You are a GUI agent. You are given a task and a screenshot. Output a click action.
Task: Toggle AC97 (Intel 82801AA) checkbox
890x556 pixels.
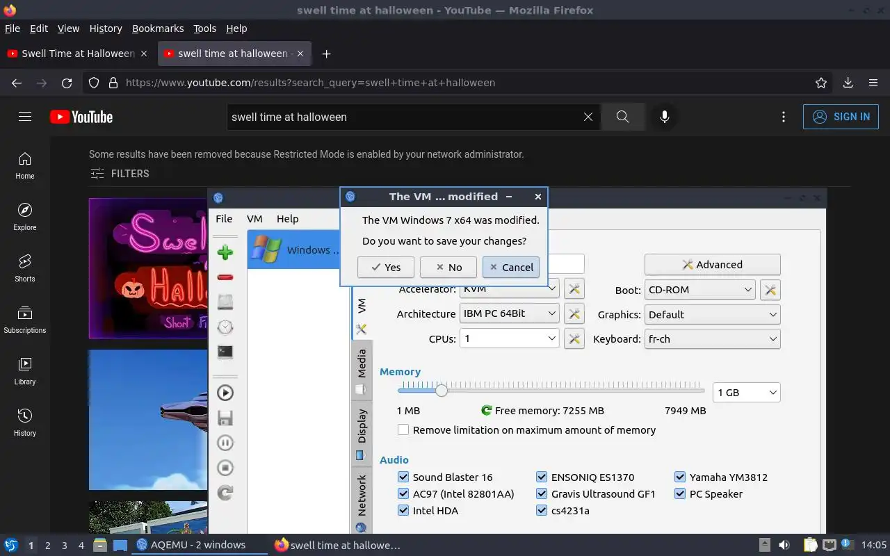pyautogui.click(x=403, y=493)
